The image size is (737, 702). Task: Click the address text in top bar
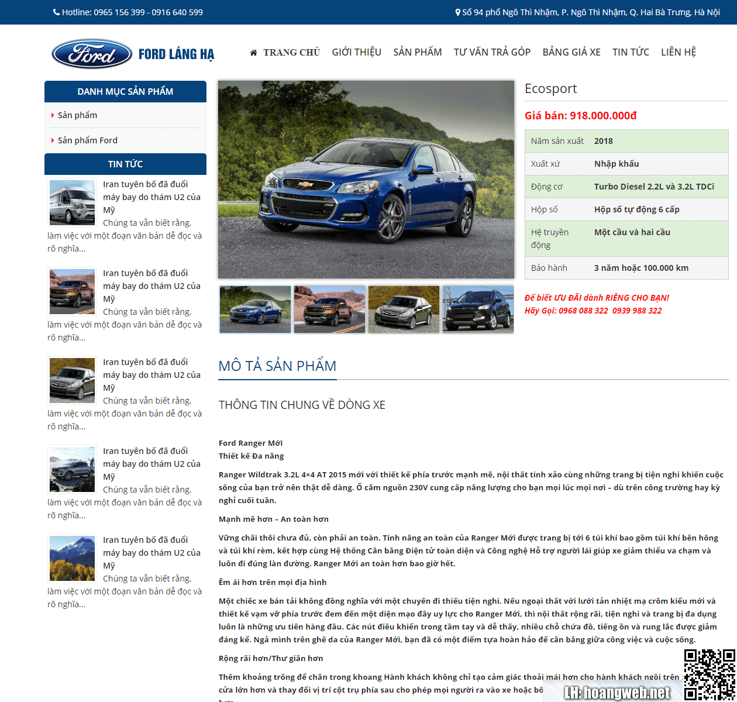(591, 12)
